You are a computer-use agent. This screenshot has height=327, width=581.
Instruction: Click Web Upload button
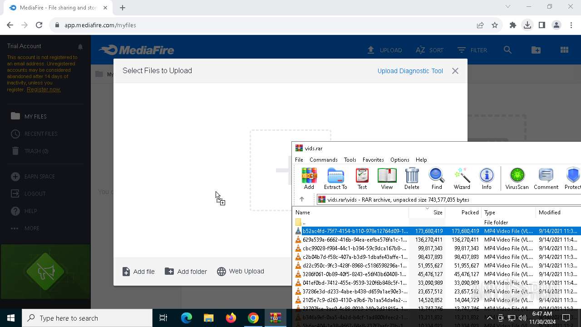pyautogui.click(x=241, y=271)
